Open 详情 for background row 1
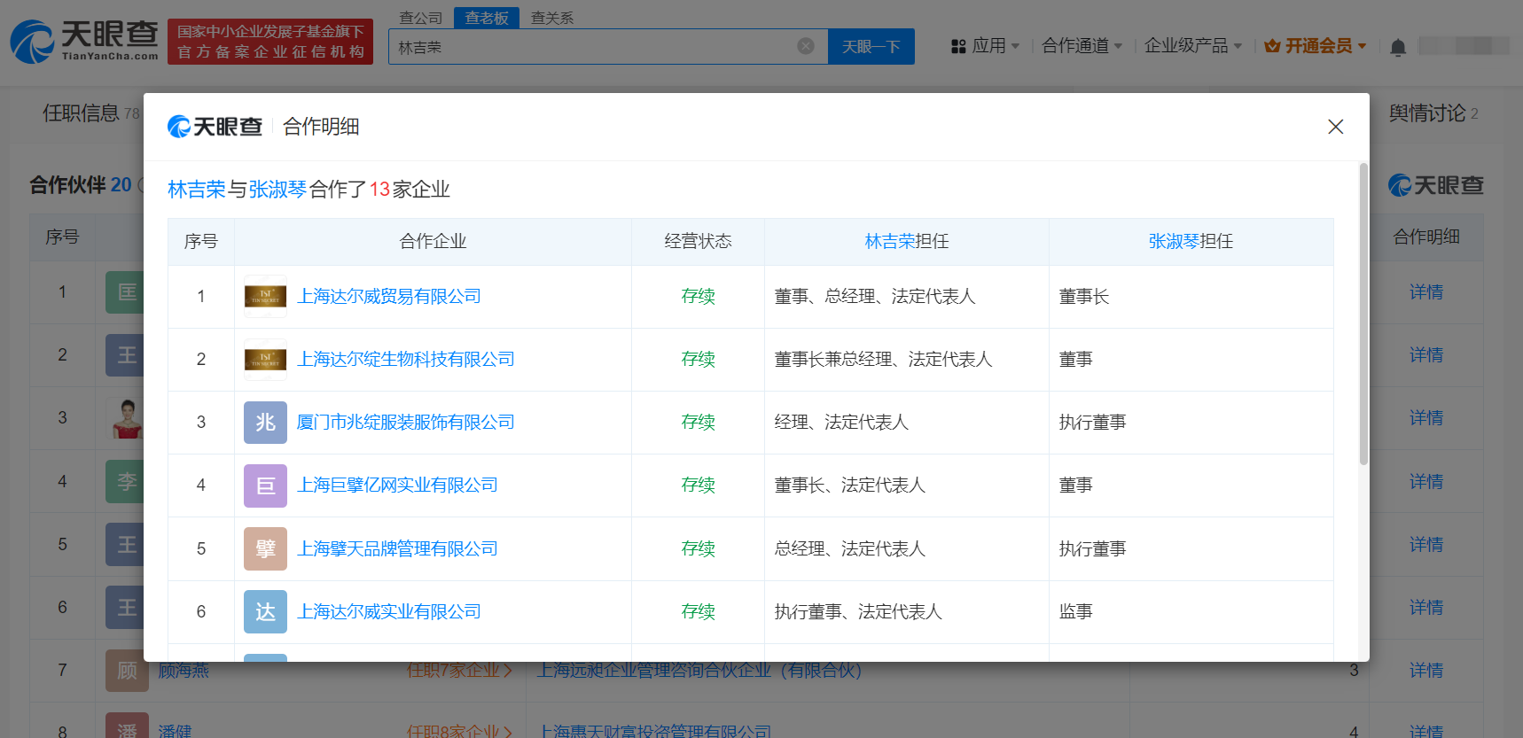Screen dimensions: 1523x738 pos(1426,292)
